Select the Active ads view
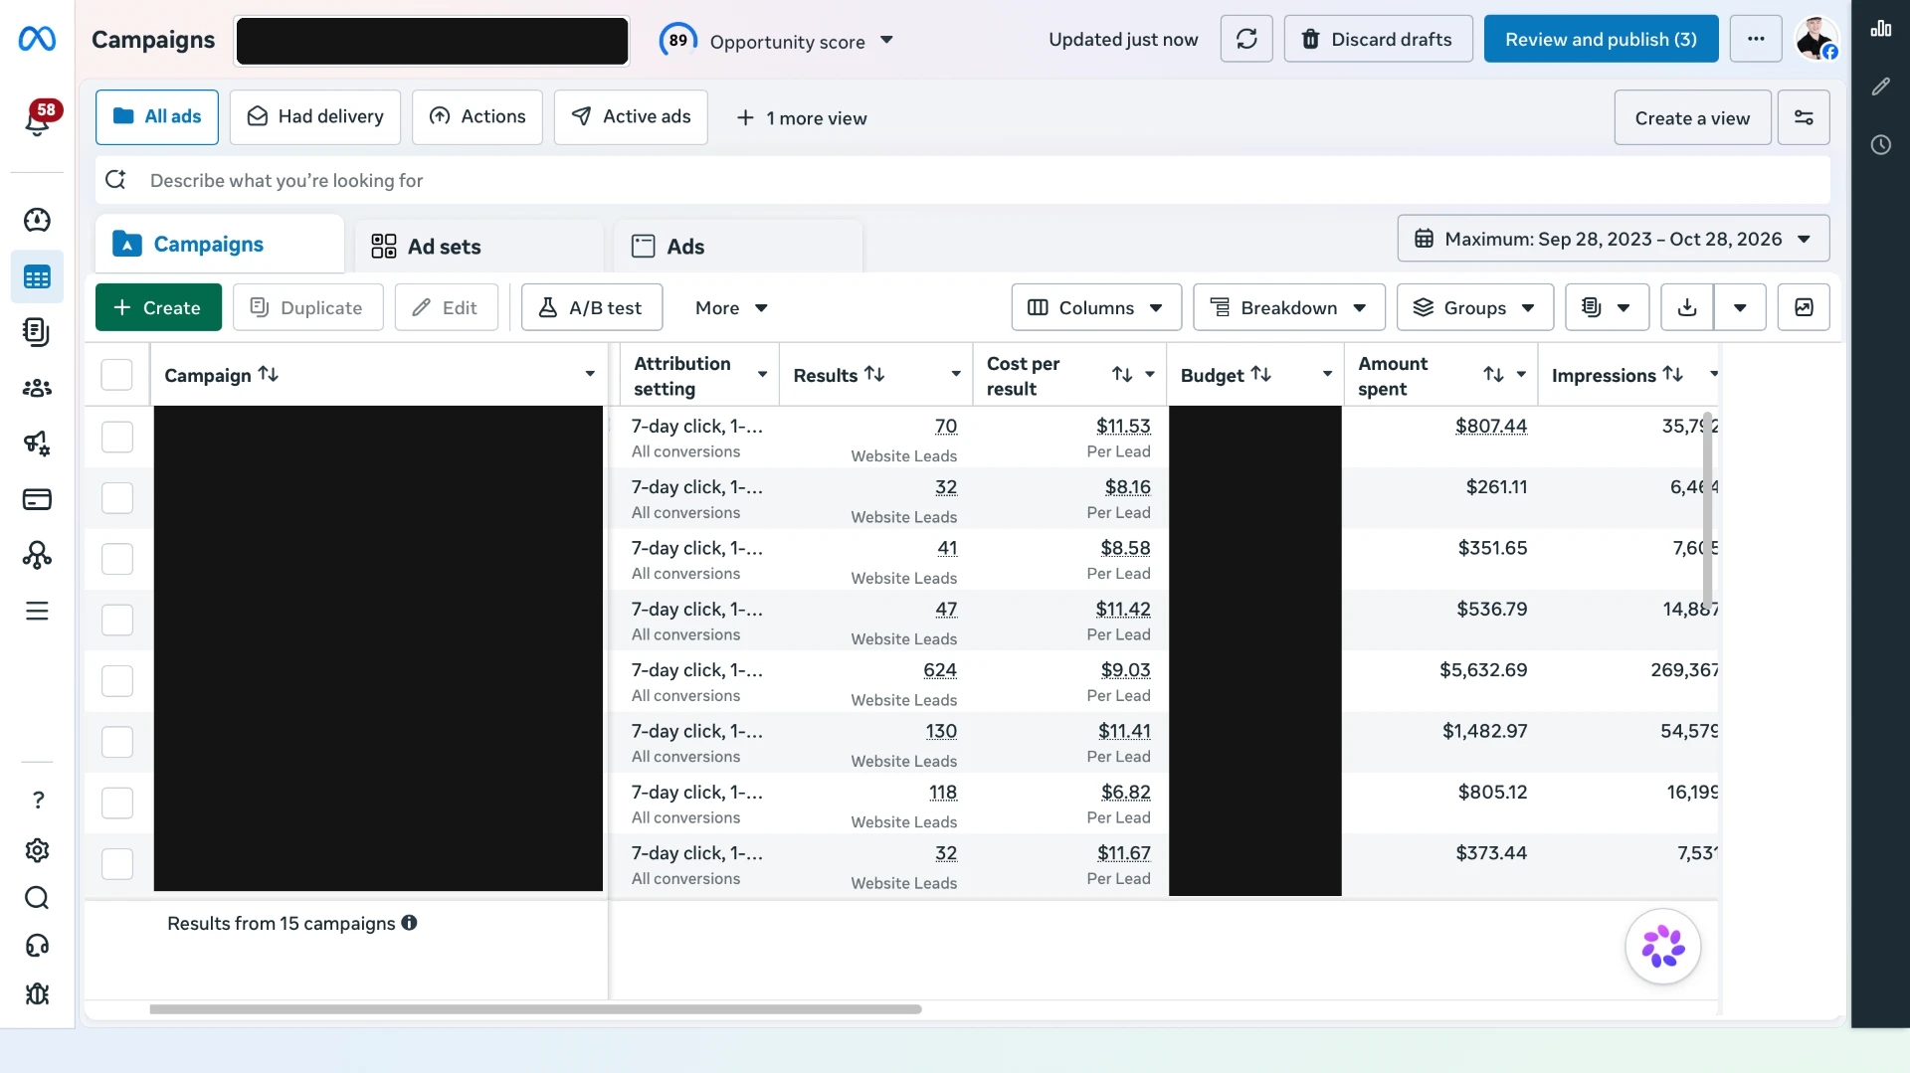This screenshot has height=1073, width=1910. click(631, 117)
